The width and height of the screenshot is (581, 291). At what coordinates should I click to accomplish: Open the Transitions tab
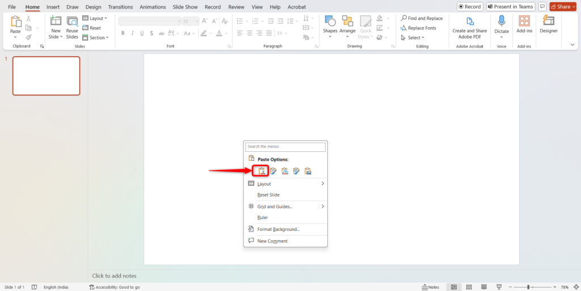tap(120, 7)
